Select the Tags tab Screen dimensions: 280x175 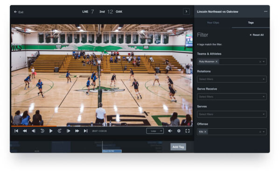251,23
